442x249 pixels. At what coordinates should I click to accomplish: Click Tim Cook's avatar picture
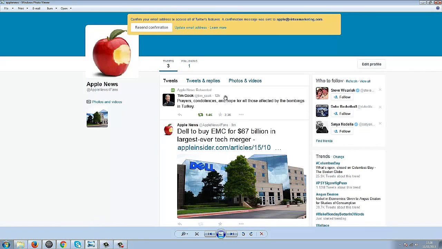pyautogui.click(x=169, y=100)
